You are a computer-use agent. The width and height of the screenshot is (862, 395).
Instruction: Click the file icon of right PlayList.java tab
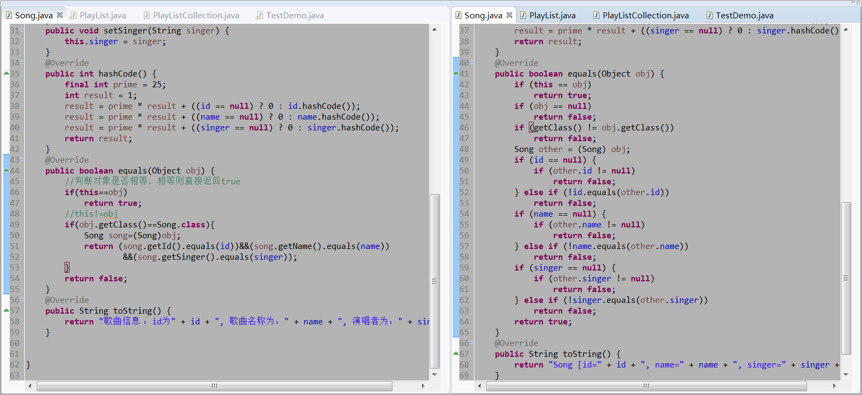pos(522,15)
